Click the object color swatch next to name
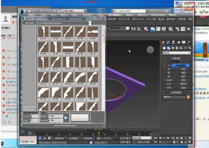This screenshot has width=209, height=148. [x=188, y=97]
